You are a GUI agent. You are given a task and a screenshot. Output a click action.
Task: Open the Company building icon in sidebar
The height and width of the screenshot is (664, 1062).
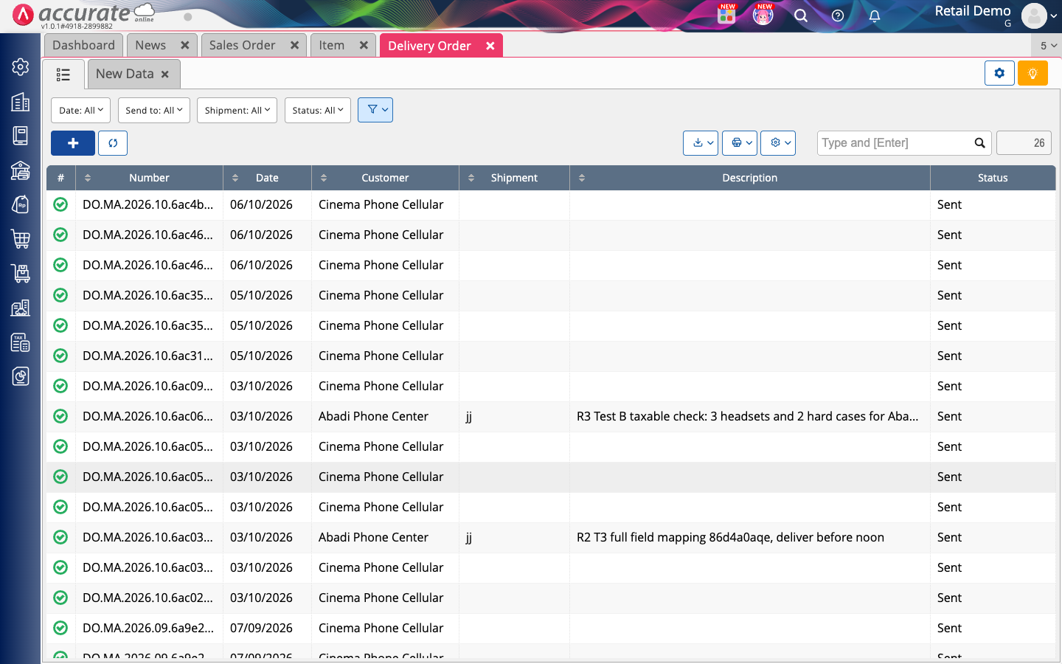(x=21, y=102)
